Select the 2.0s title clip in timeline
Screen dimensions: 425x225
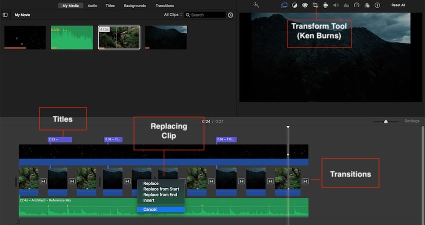[113, 139]
